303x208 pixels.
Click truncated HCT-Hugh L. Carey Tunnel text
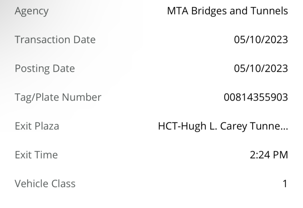click(x=223, y=126)
